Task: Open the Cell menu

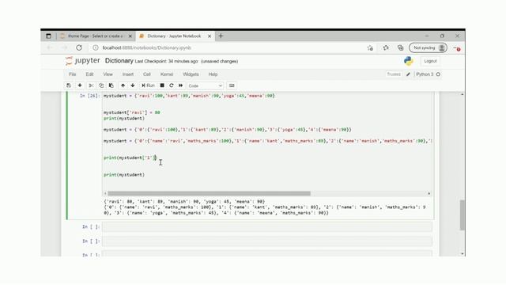Action: [x=147, y=74]
